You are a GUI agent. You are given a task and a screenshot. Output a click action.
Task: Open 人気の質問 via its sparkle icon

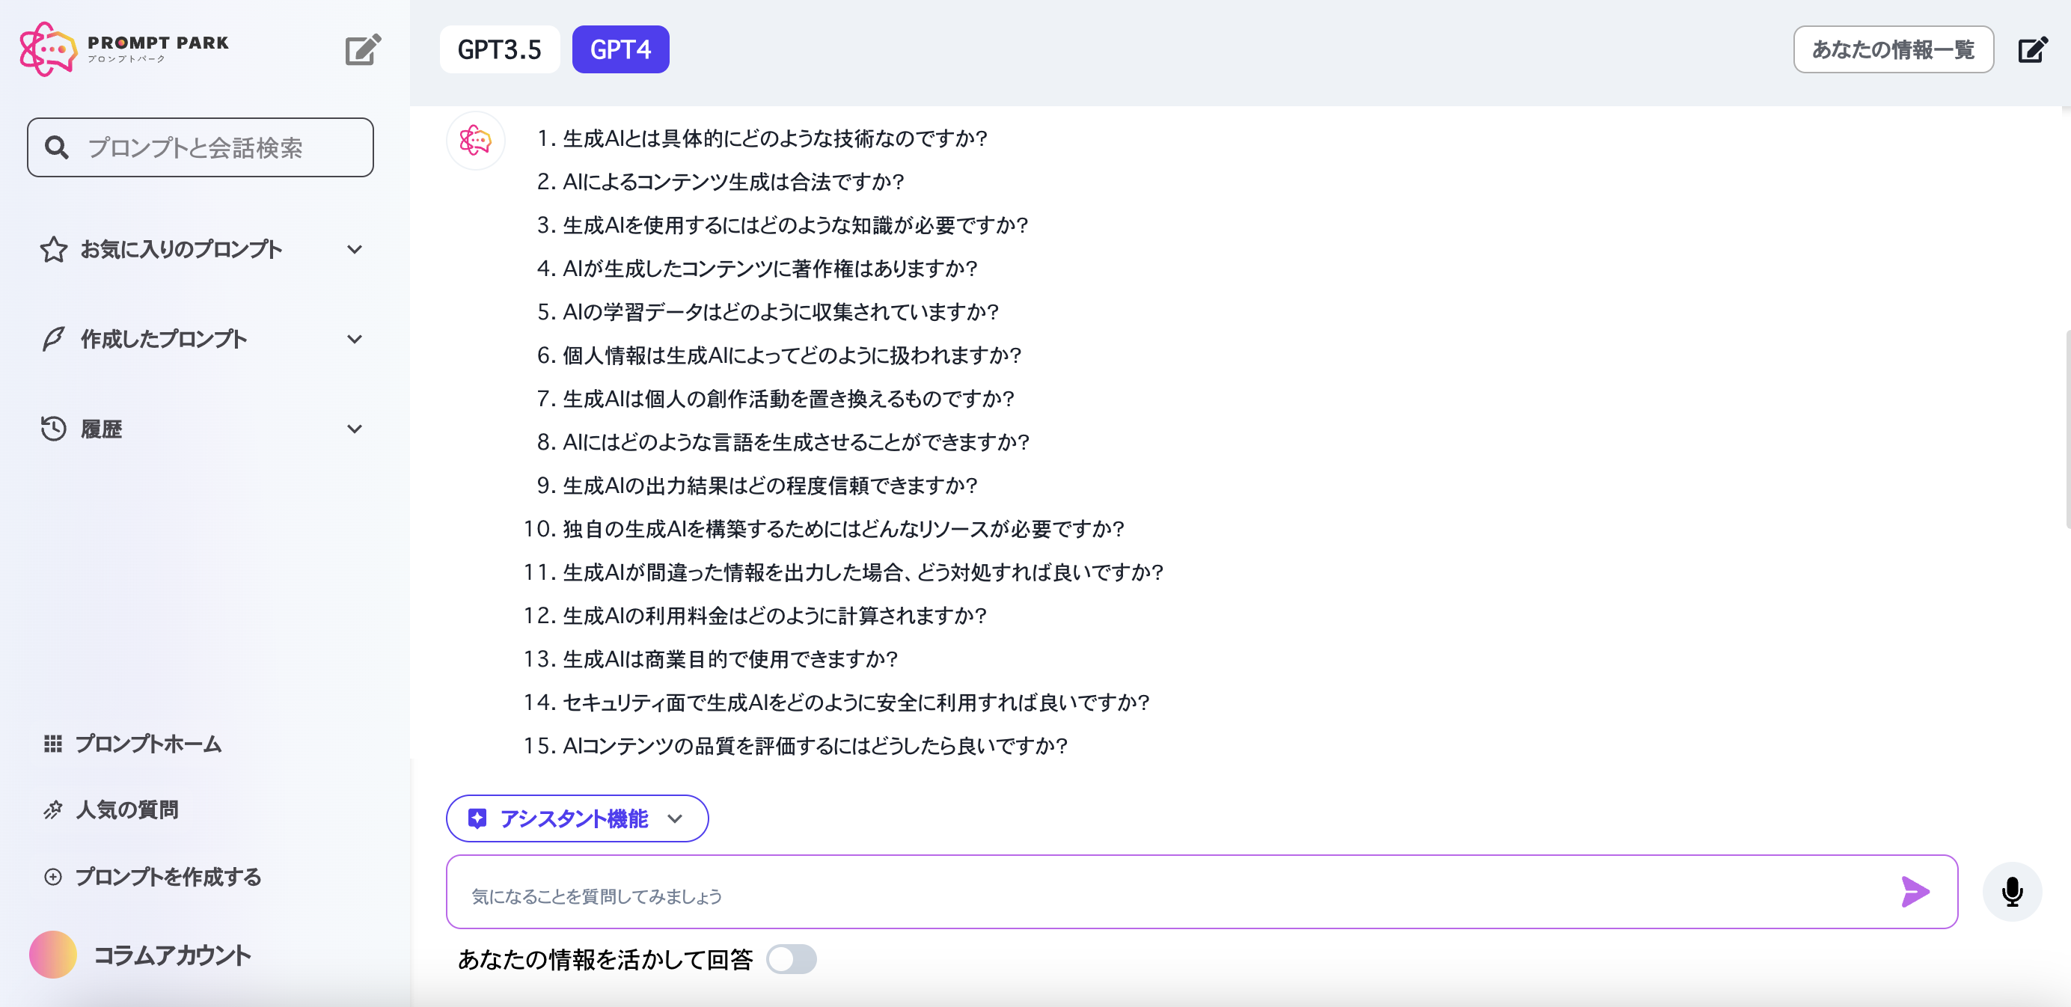pos(53,810)
